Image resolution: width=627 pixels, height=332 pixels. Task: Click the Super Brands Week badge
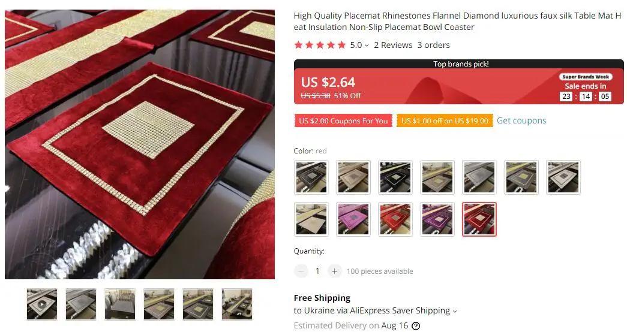[x=586, y=77]
